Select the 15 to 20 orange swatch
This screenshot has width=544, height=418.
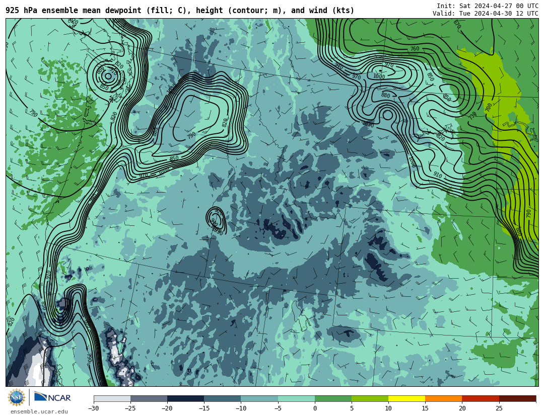click(x=444, y=398)
